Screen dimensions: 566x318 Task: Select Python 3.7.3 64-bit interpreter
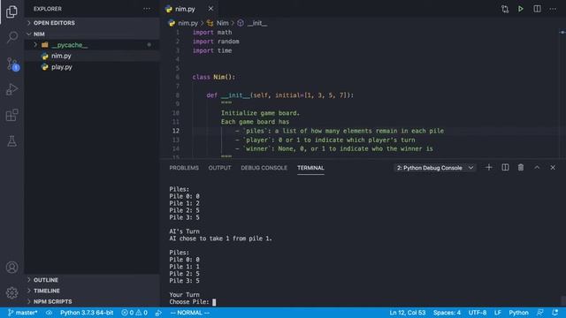coord(87,313)
